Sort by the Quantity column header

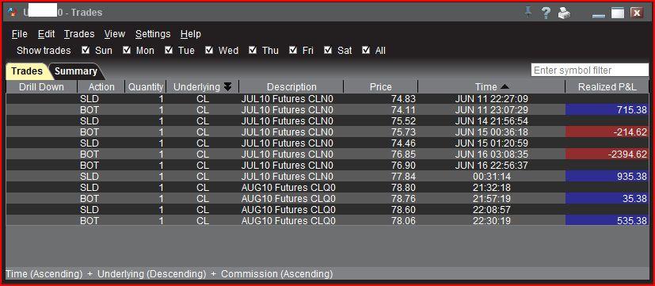click(146, 87)
